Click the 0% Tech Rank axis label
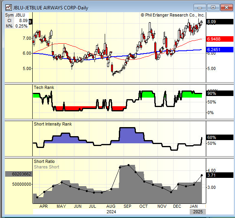The height and width of the screenshot is (218, 235). (x=211, y=113)
